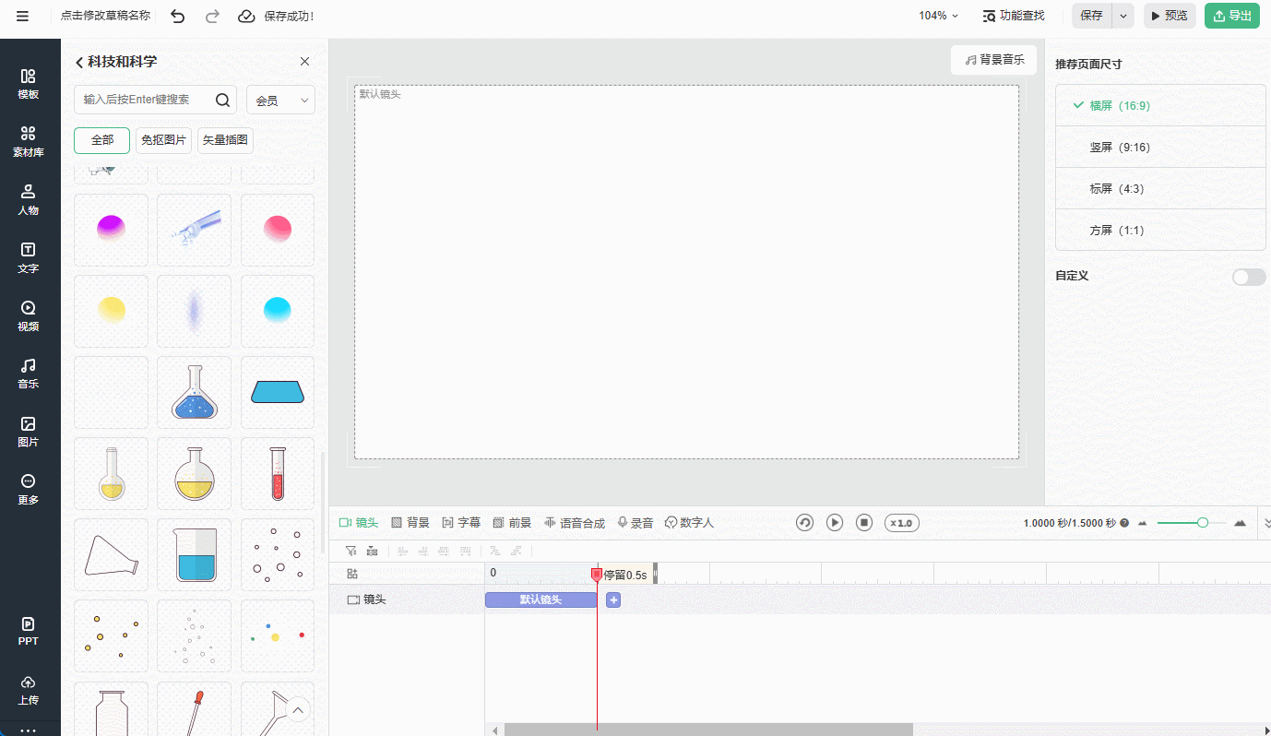Image resolution: width=1271 pixels, height=736 pixels.
Task: Expand the 保存 save options arrow
Action: click(x=1123, y=16)
